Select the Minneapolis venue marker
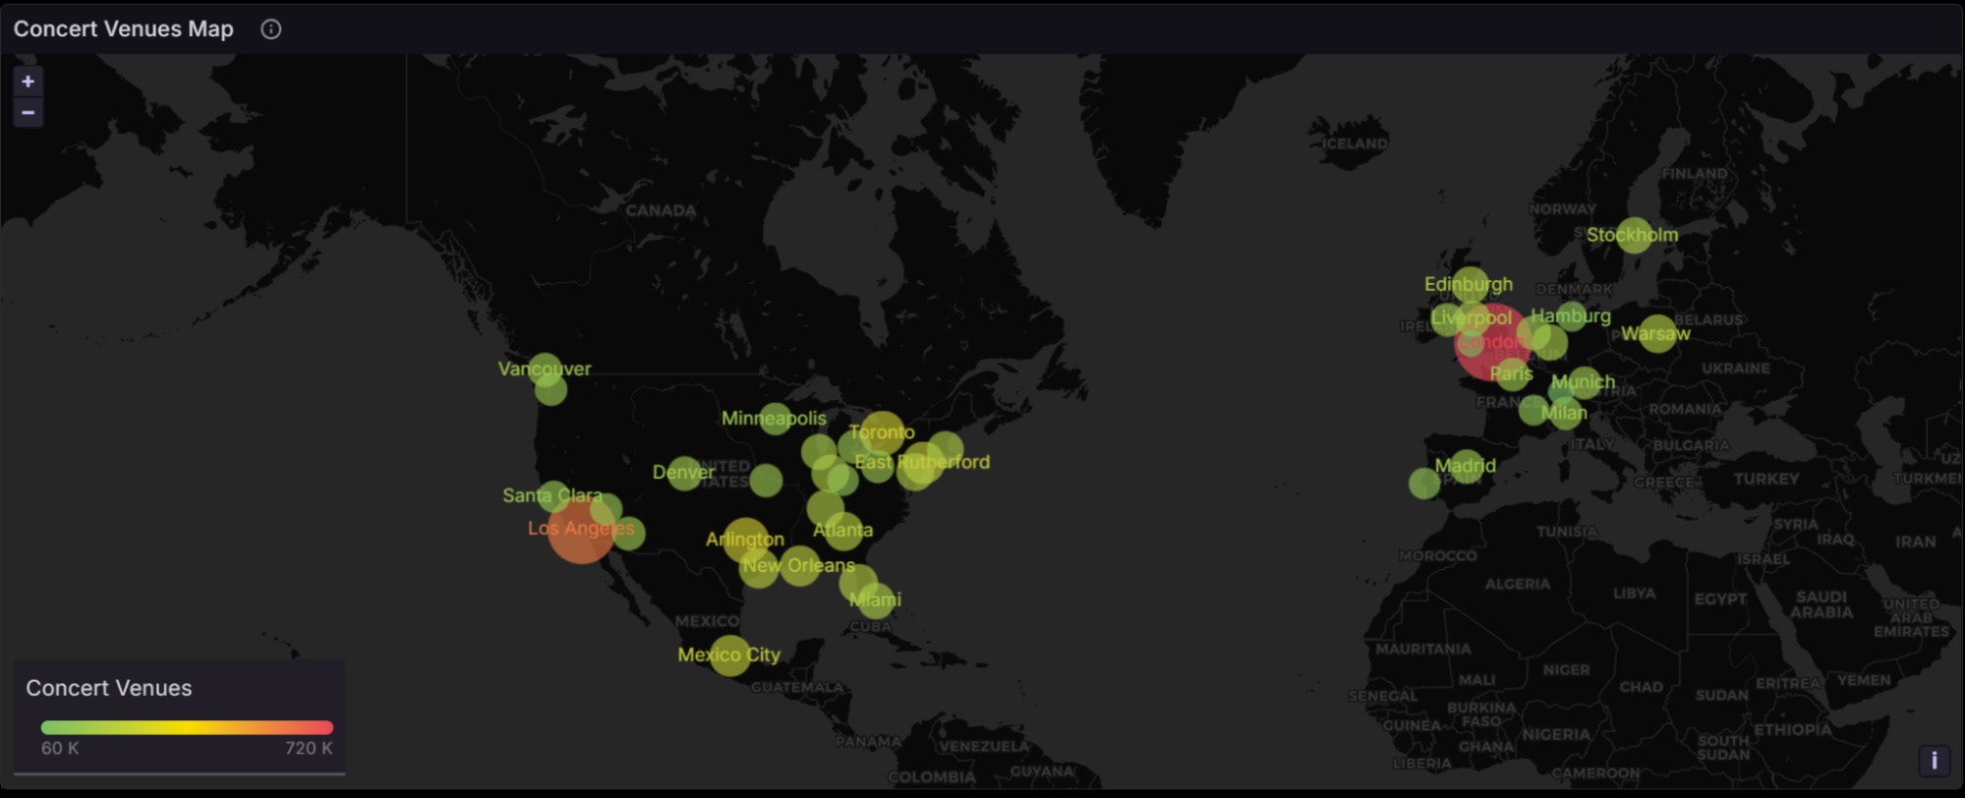Screen dimensions: 1965x799 [x=775, y=419]
